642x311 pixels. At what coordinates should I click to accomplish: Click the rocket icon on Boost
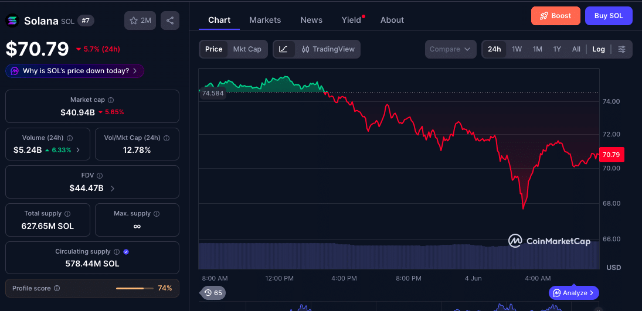pyautogui.click(x=544, y=16)
